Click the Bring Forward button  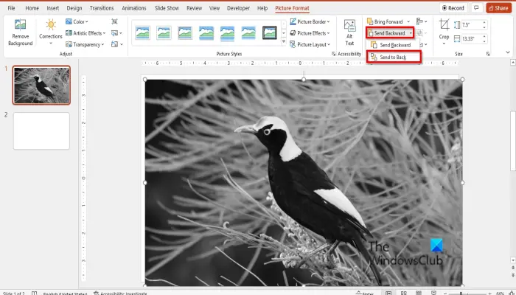[x=385, y=21]
